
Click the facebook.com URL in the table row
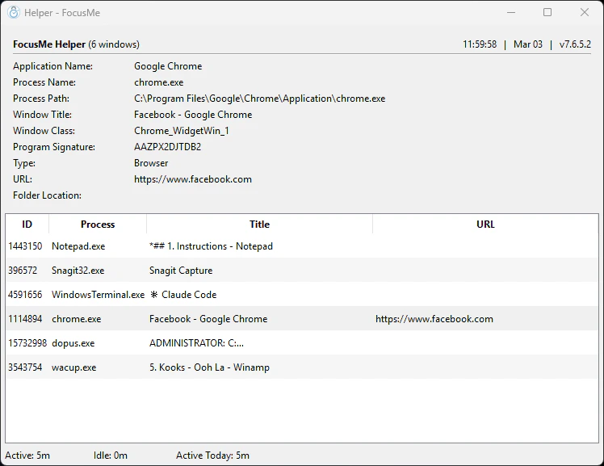coord(434,319)
